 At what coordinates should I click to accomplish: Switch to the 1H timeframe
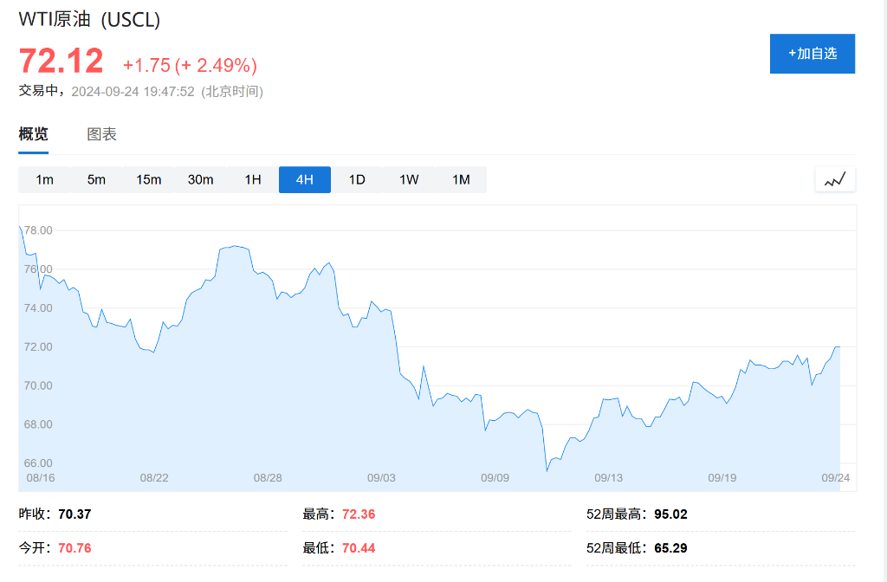pyautogui.click(x=252, y=179)
